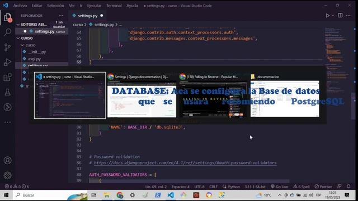The image size is (358, 201).
Task: Open the Ayuda menu
Action: (132, 6)
